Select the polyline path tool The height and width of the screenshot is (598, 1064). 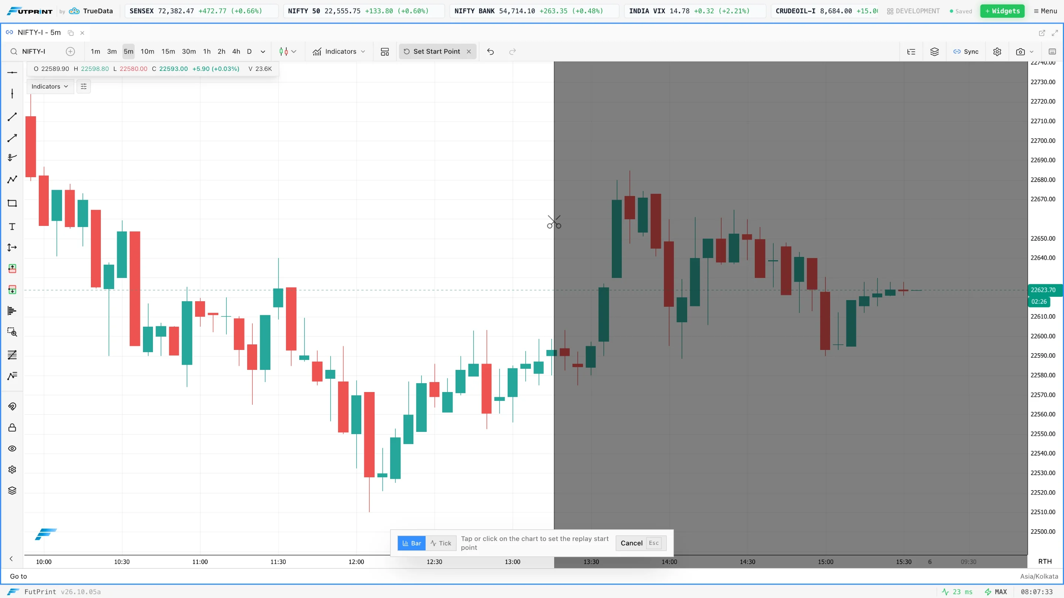click(x=12, y=179)
